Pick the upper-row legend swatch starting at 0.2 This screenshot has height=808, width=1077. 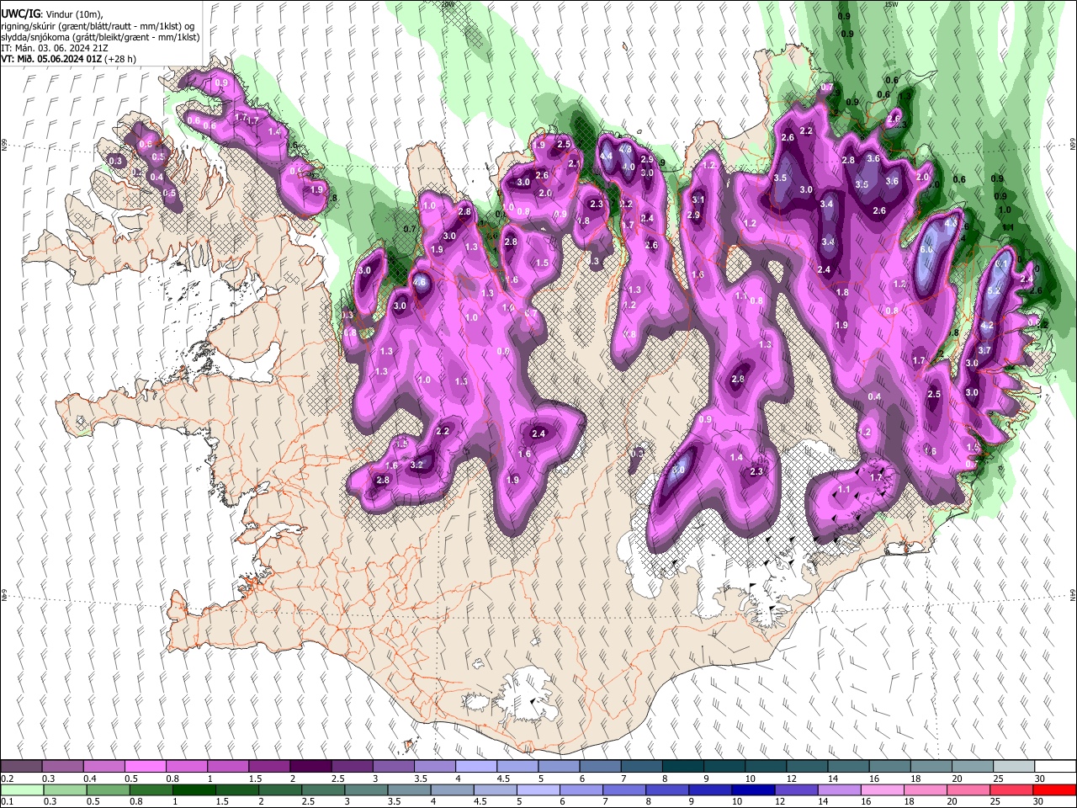pos(21,767)
